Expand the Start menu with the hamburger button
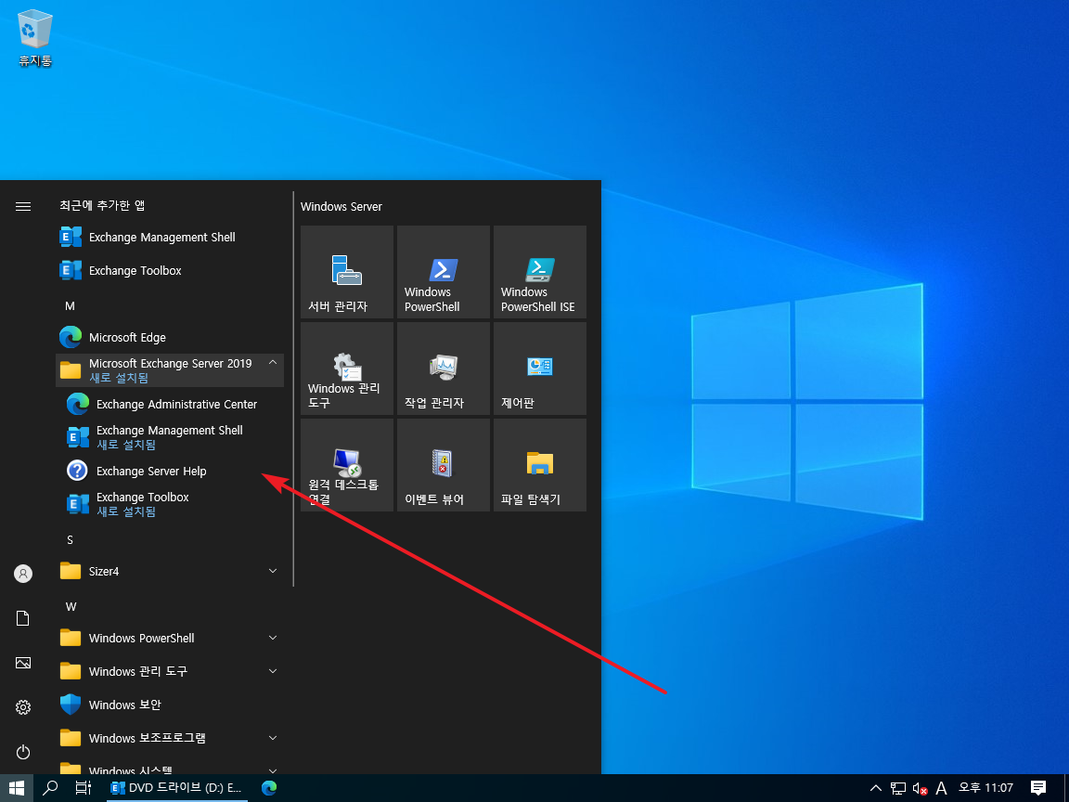This screenshot has width=1069, height=802. pyautogui.click(x=23, y=206)
